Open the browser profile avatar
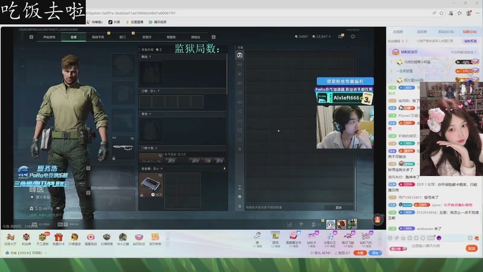 tap(469, 13)
